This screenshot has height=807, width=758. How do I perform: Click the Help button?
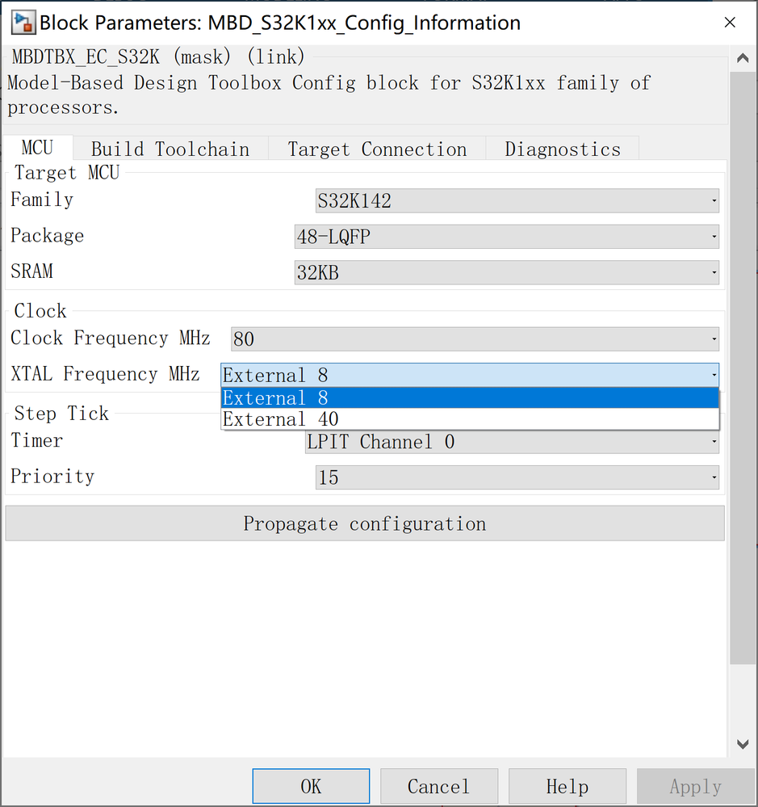(567, 786)
